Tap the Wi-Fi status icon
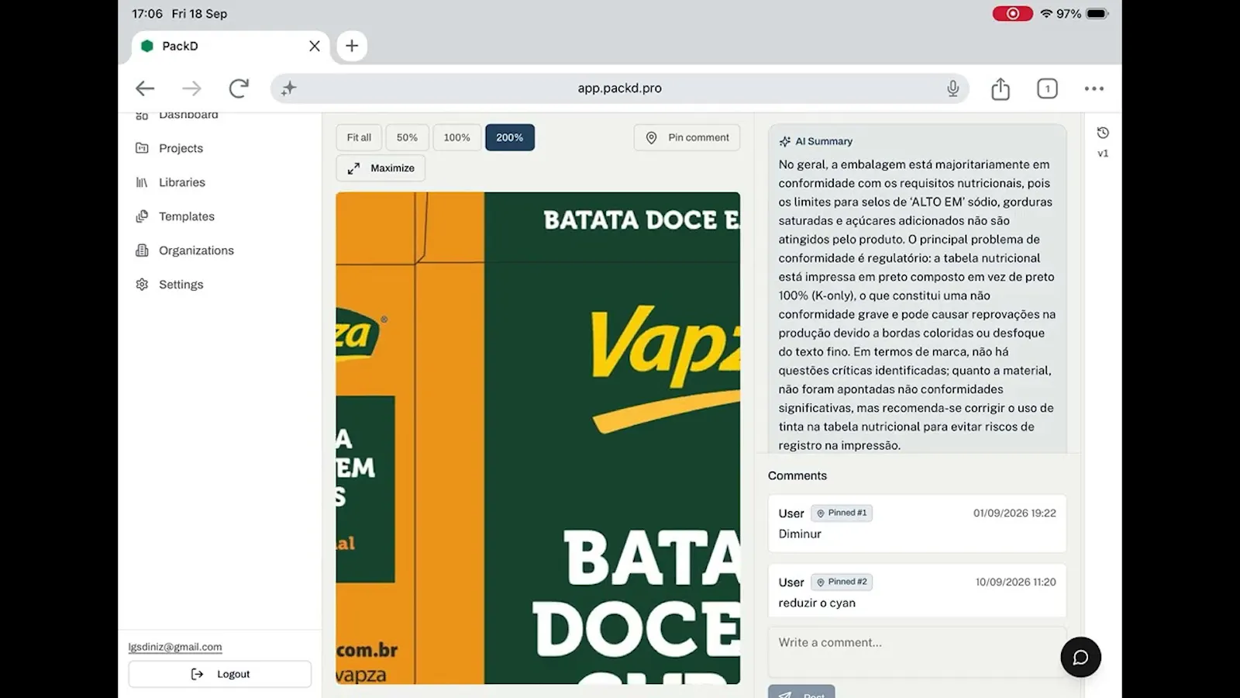Screen dimensions: 1240x698 (x=1046, y=13)
